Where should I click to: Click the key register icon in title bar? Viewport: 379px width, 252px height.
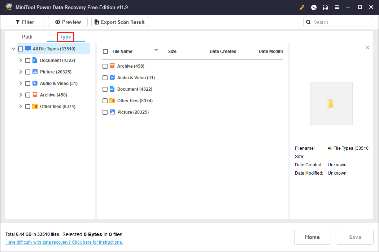[302, 7]
